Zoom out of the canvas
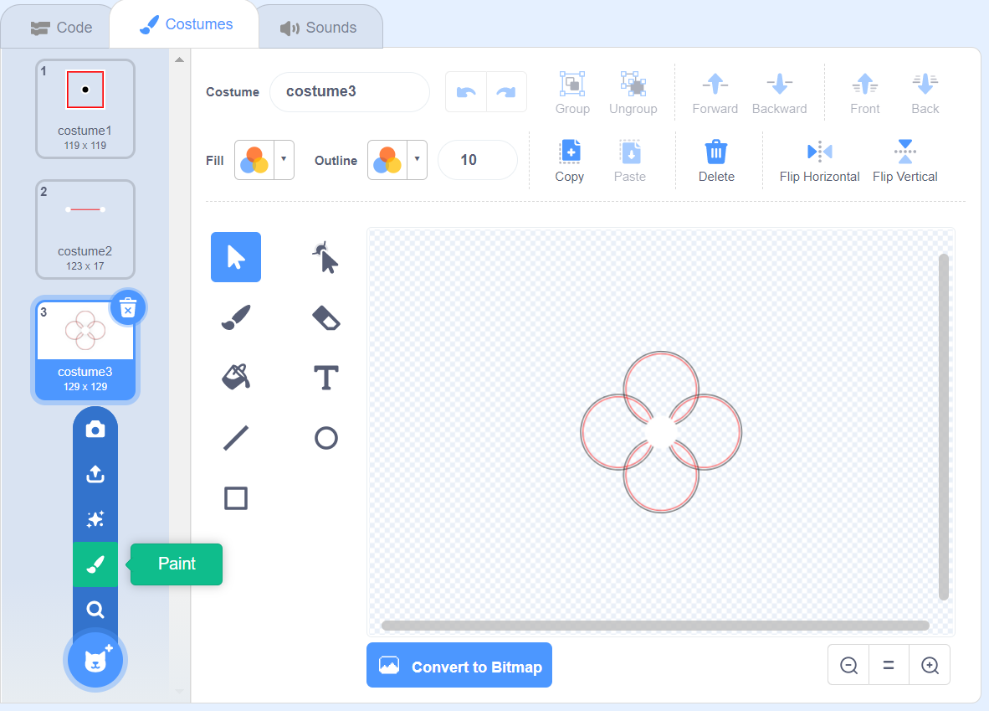Image resolution: width=989 pixels, height=711 pixels. 848,665
